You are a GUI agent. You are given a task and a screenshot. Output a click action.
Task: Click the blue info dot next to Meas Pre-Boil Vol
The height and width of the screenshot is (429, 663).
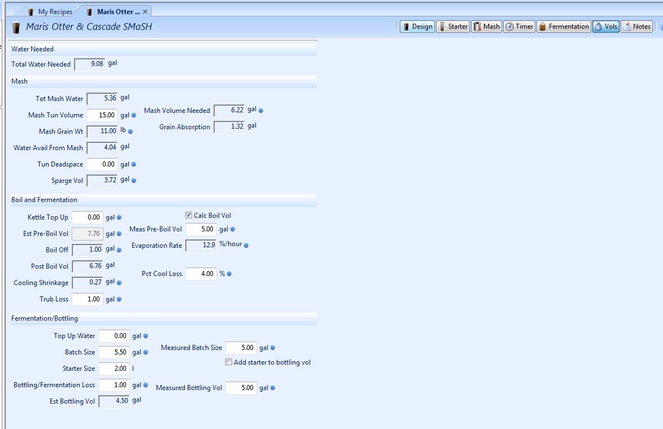(x=233, y=229)
